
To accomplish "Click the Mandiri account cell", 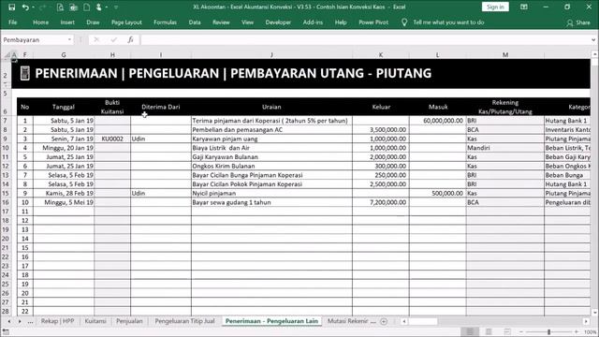I will point(505,148).
